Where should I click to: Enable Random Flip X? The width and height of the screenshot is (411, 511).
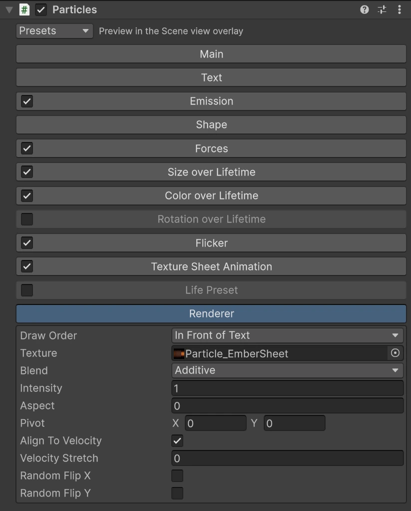pyautogui.click(x=177, y=475)
